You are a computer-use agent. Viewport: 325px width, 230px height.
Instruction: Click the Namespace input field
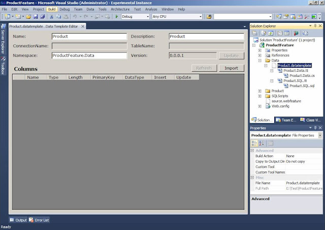click(89, 55)
